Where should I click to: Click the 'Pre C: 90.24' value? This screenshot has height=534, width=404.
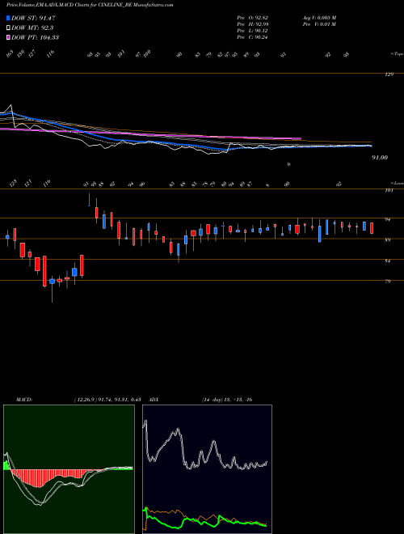[x=253, y=37]
